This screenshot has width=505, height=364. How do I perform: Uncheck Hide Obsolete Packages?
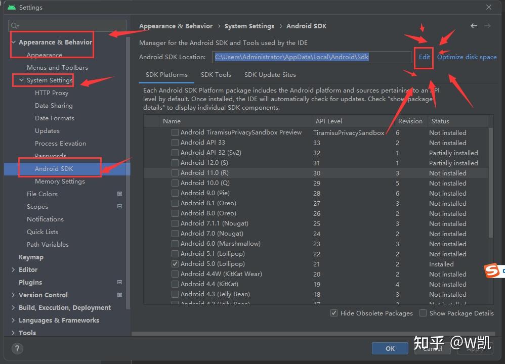click(x=334, y=313)
